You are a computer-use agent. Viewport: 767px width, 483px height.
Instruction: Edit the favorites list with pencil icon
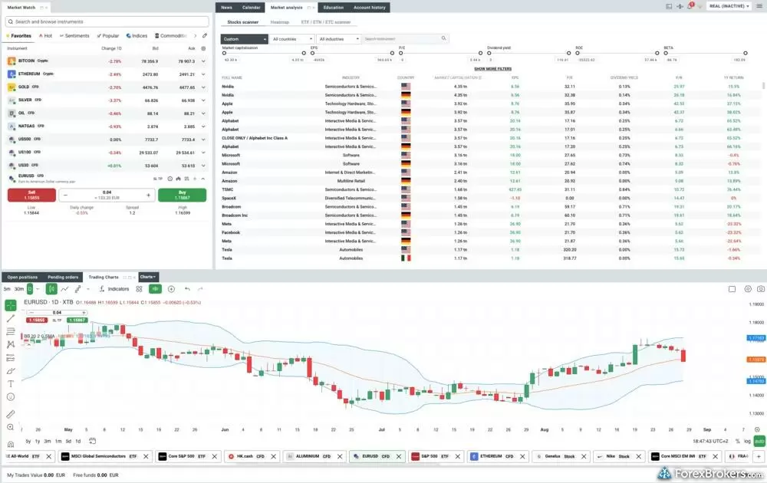(x=205, y=36)
